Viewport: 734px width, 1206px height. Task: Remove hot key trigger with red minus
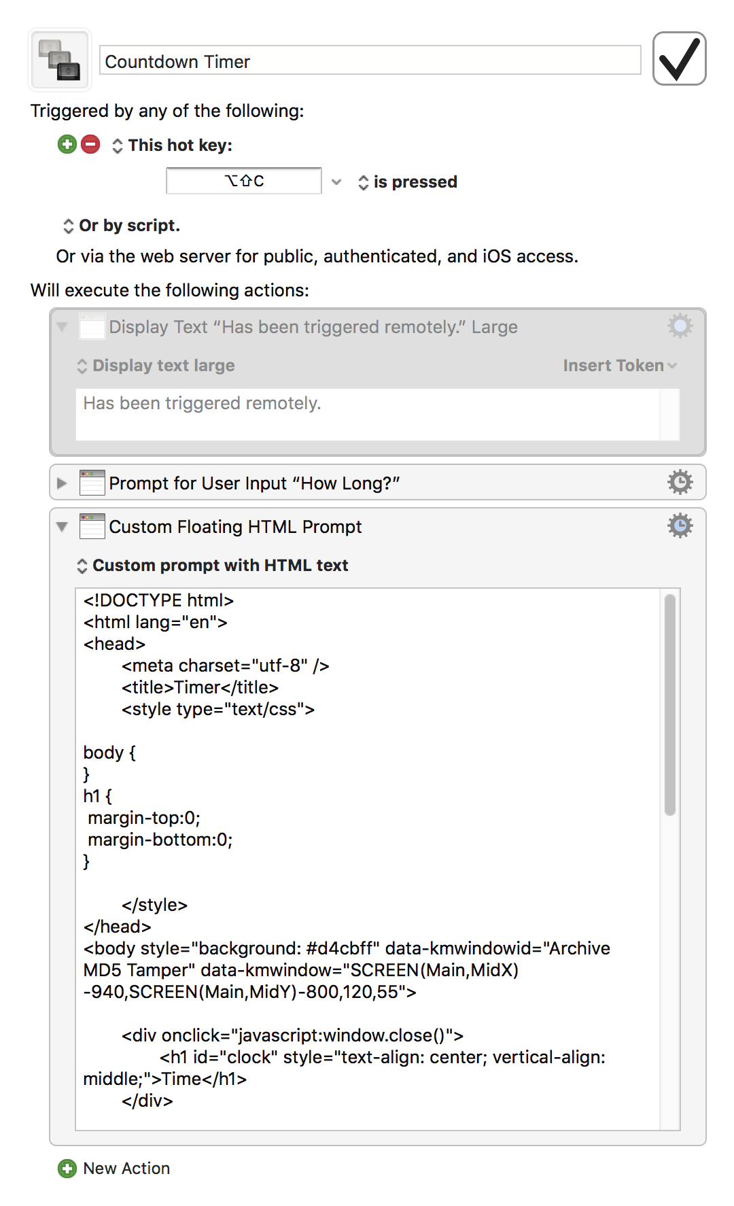(x=90, y=144)
